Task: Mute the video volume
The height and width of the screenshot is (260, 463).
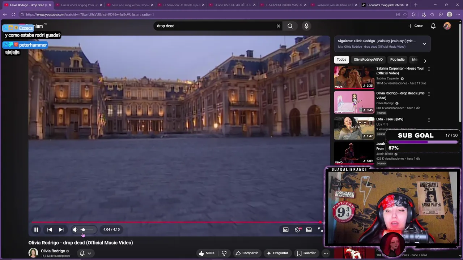Action: pyautogui.click(x=75, y=230)
